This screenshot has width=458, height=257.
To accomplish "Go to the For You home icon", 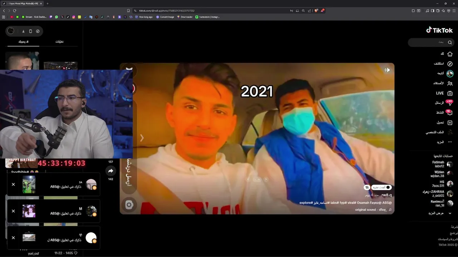I will 450,54.
